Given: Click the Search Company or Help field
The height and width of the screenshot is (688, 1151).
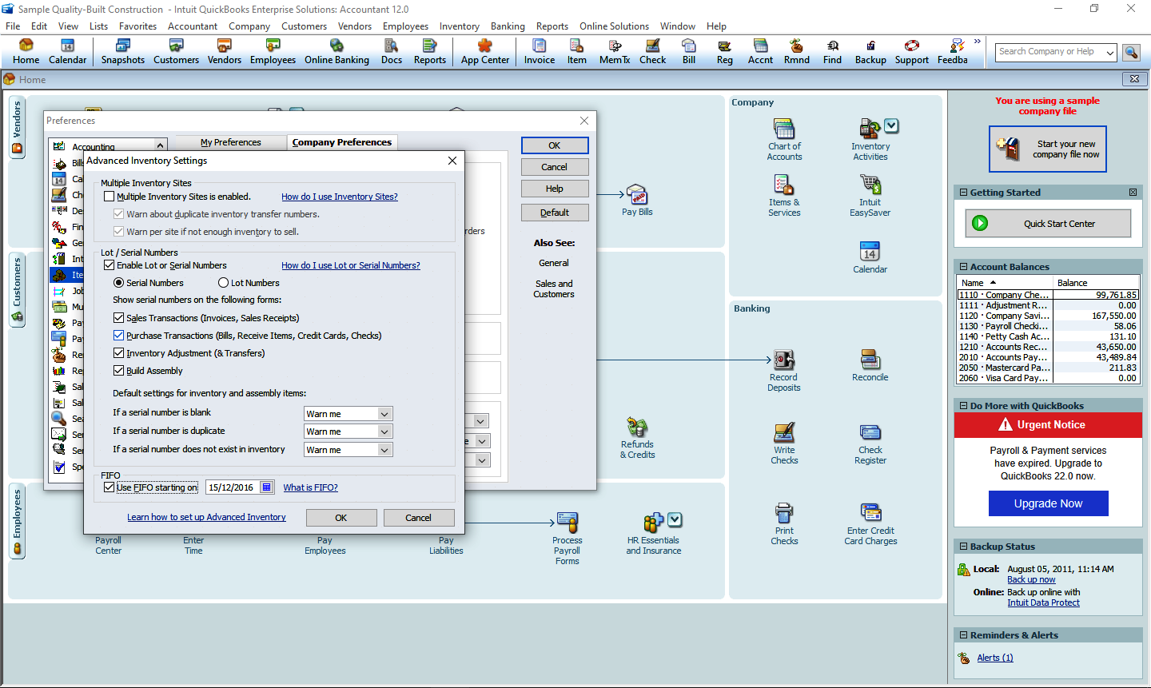Looking at the screenshot, I should pyautogui.click(x=1049, y=52).
